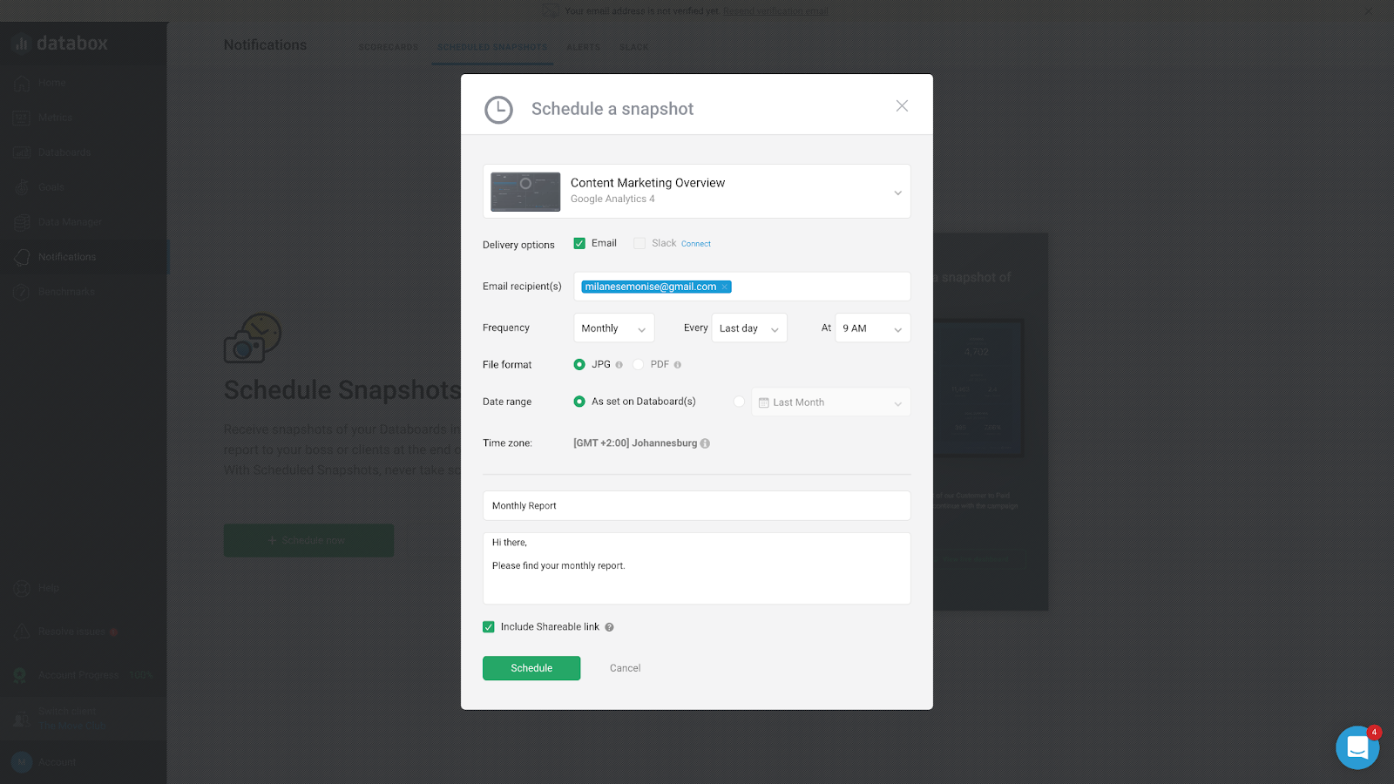Open the Last day dropdown
This screenshot has width=1394, height=784.
click(x=749, y=328)
